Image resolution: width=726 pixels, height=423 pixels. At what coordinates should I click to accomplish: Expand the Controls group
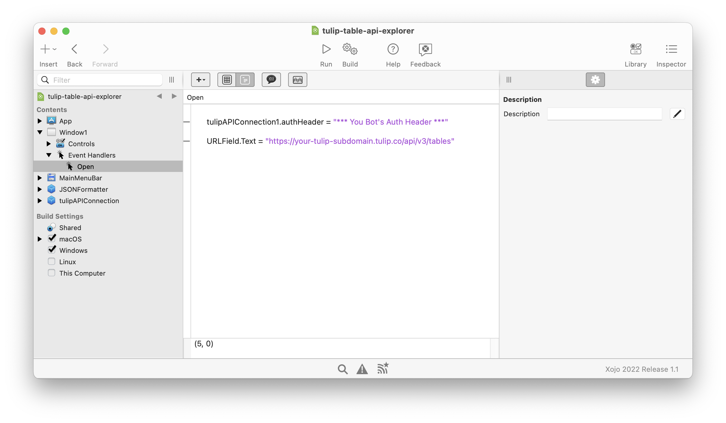[49, 144]
